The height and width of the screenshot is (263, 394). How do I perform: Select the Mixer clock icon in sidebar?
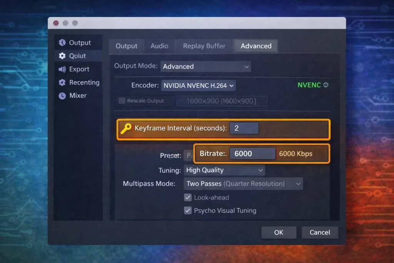tap(63, 95)
